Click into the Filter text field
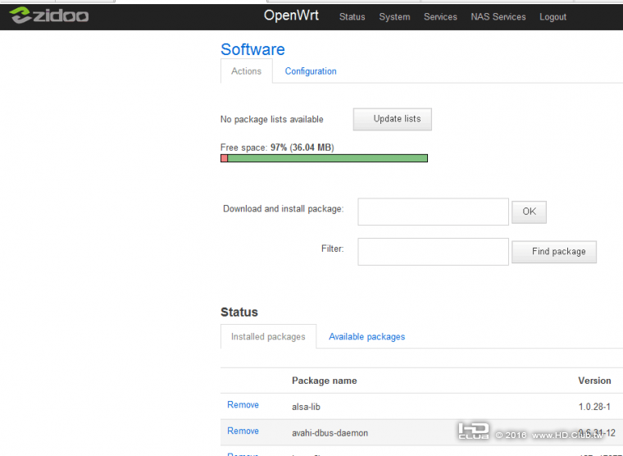The height and width of the screenshot is (456, 623). (433, 252)
